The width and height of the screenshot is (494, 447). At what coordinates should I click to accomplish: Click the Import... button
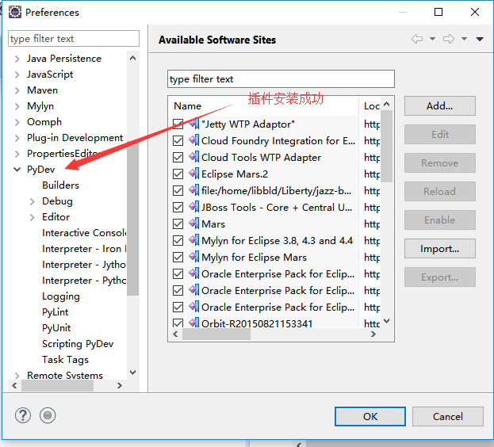(x=439, y=249)
